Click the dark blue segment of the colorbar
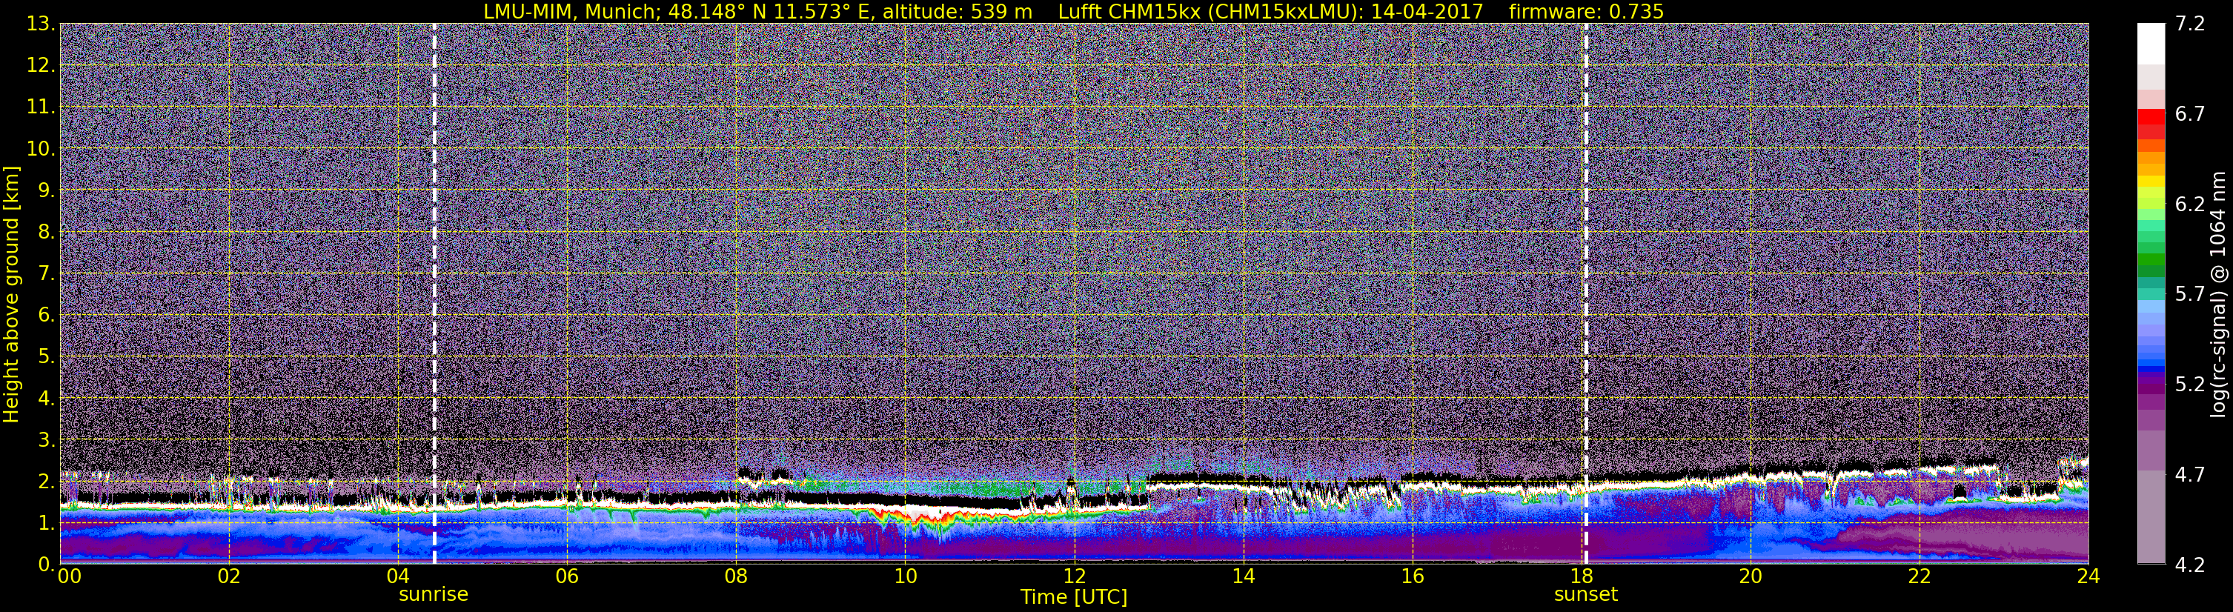 (x=2151, y=367)
